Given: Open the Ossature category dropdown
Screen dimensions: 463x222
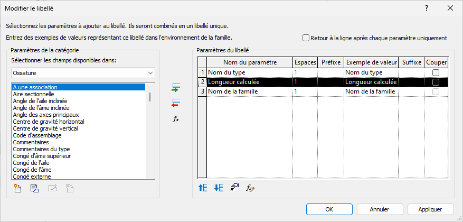Looking at the screenshot, I should (x=83, y=72).
